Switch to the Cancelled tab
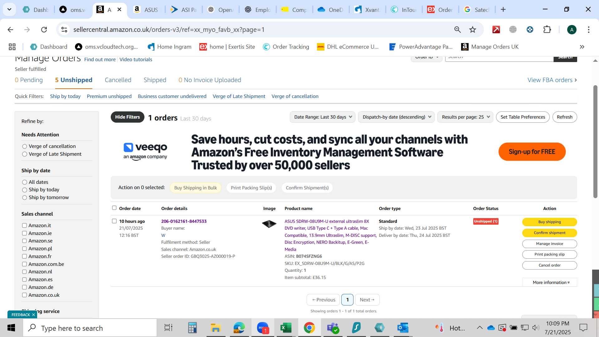599x337 pixels. (118, 80)
